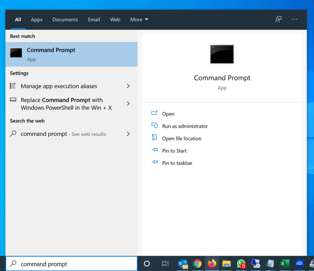Click the search box magnifier icon

13,264
